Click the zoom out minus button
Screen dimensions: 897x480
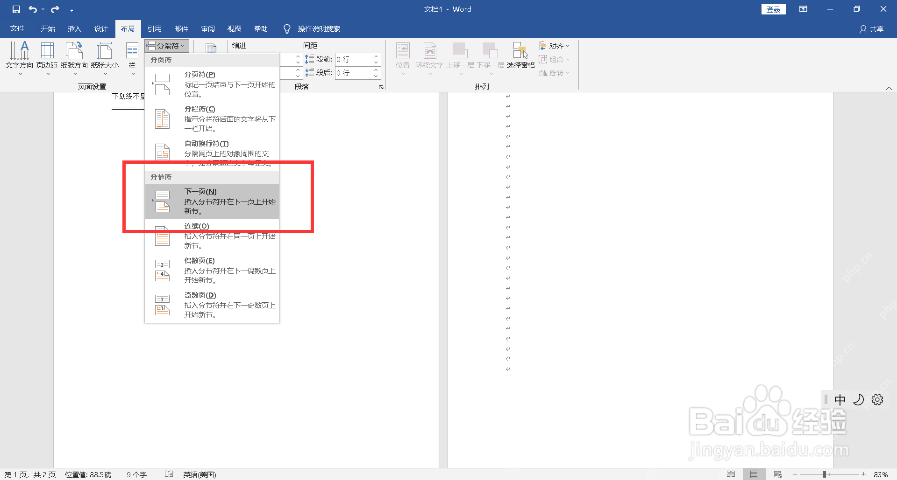pos(795,474)
